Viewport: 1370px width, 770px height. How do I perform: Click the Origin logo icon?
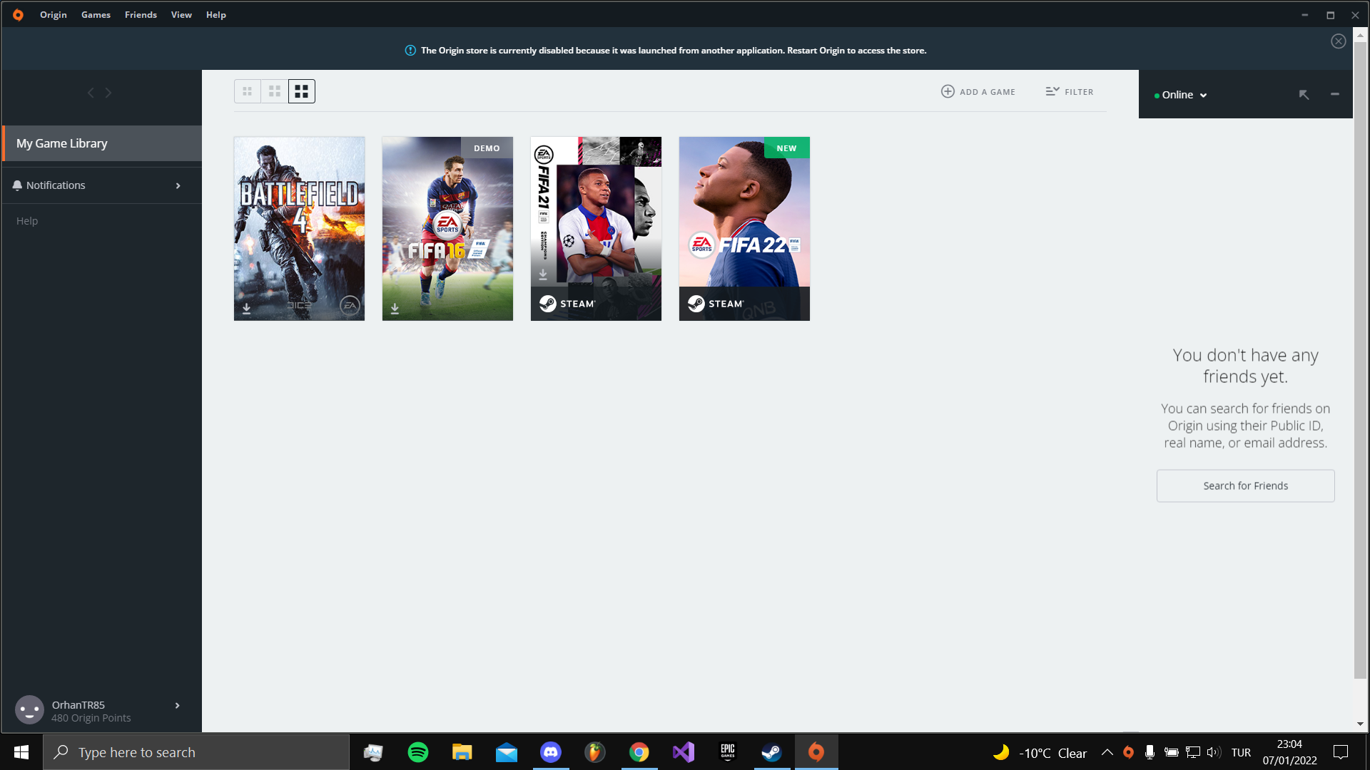click(x=18, y=14)
